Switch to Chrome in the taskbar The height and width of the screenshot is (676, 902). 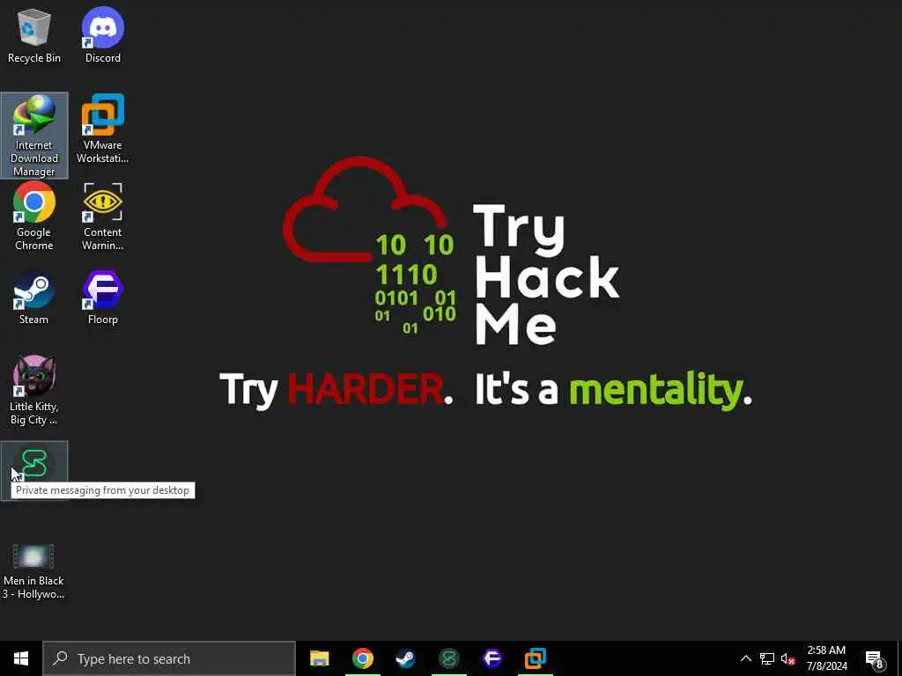(362, 658)
